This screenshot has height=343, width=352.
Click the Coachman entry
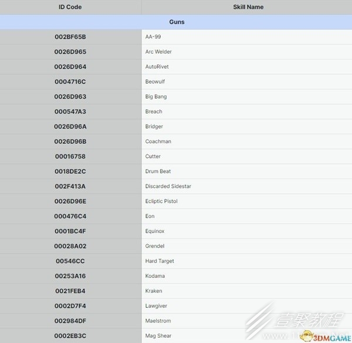click(158, 142)
